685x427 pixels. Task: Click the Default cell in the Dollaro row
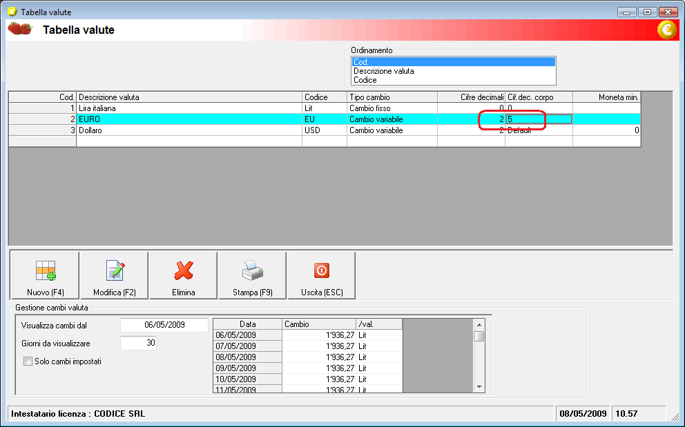click(539, 130)
